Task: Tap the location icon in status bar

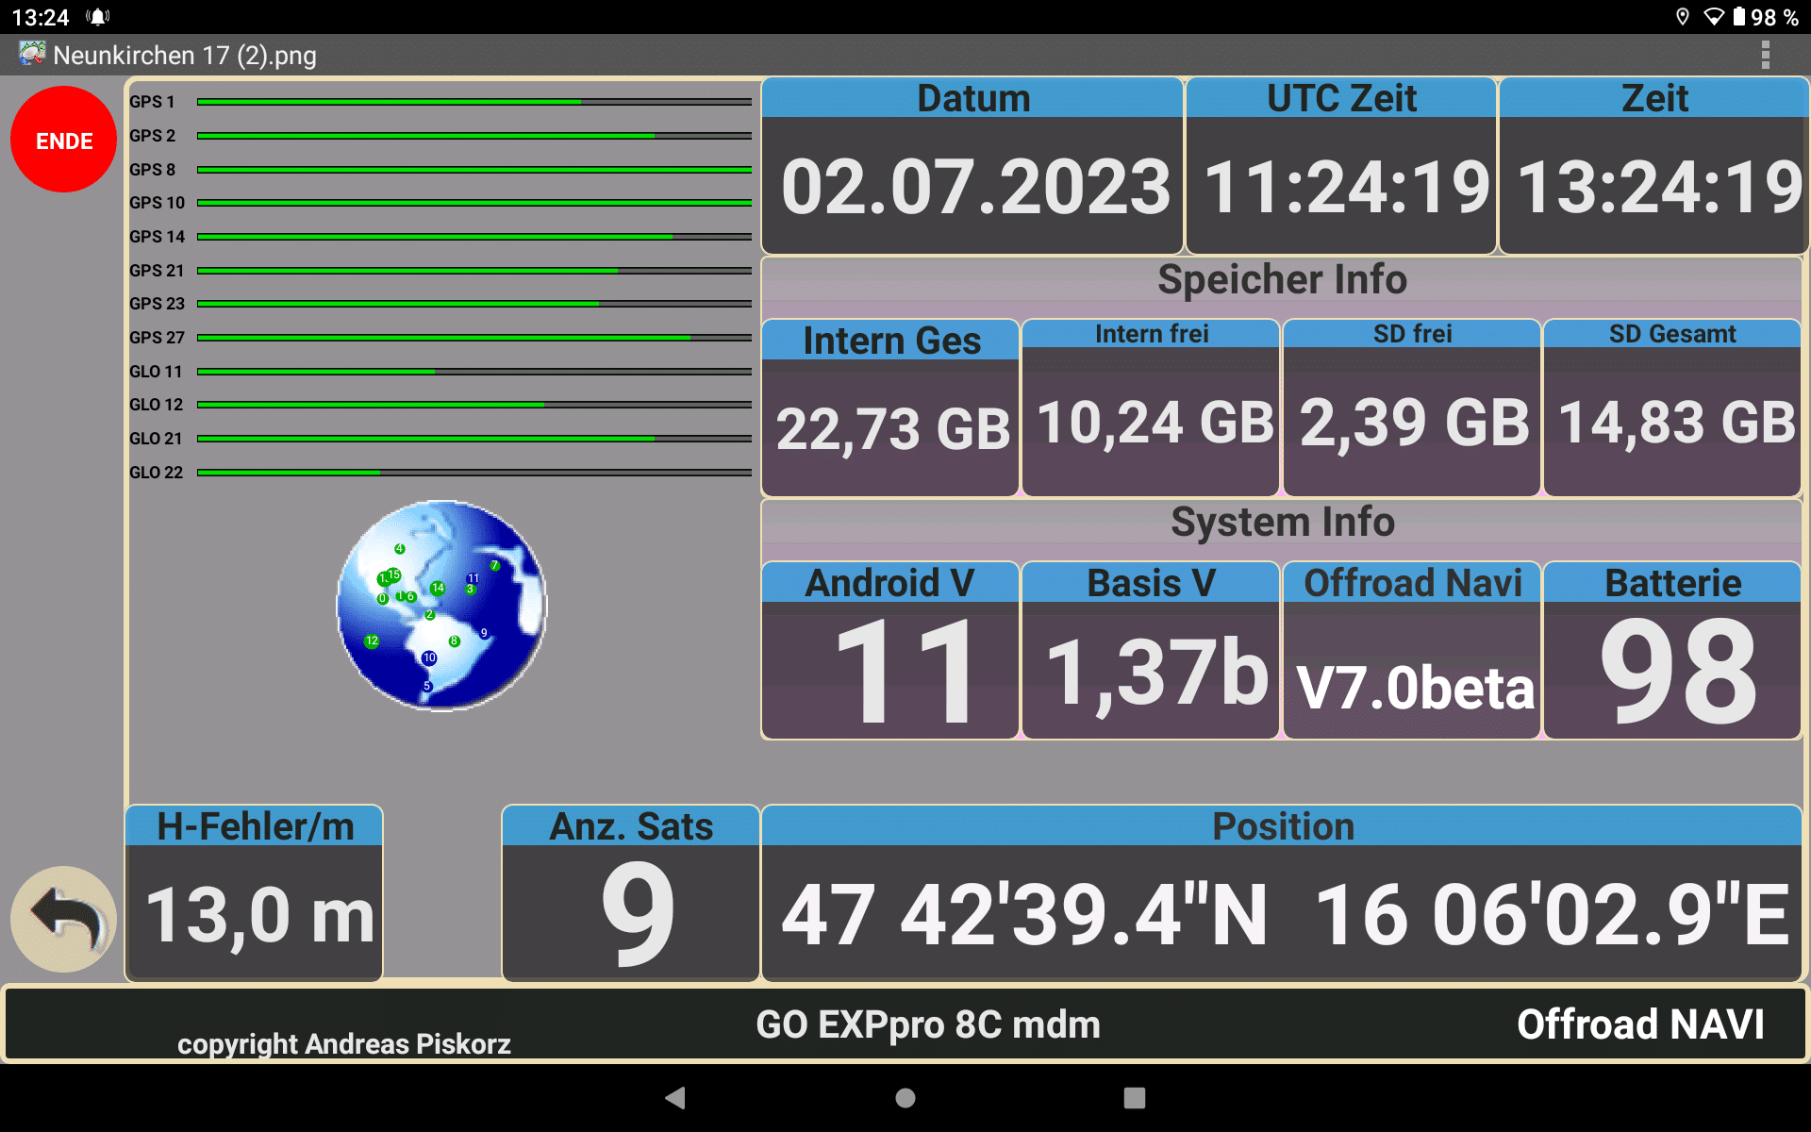Action: 1682,17
